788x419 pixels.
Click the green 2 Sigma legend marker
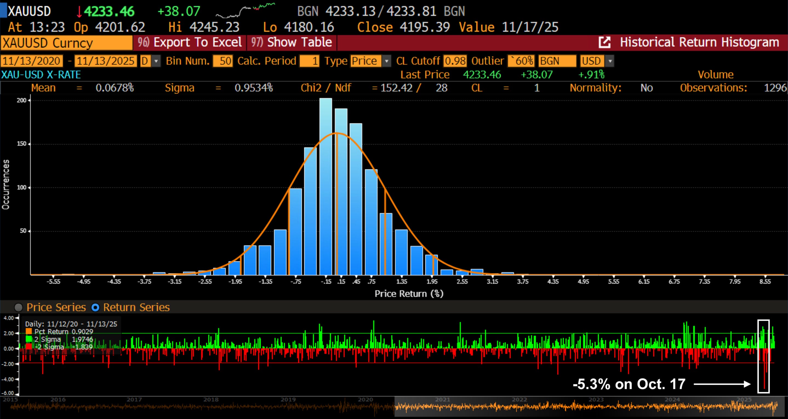tap(29, 339)
